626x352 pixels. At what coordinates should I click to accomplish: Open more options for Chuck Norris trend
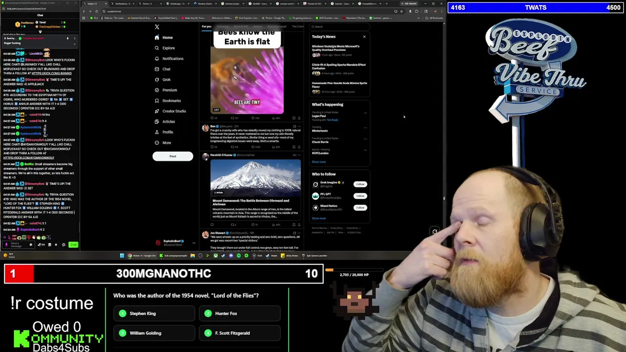[x=365, y=138]
